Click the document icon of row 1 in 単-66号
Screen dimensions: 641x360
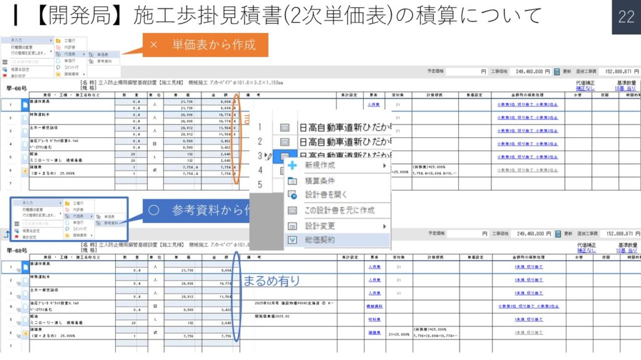(x=25, y=104)
